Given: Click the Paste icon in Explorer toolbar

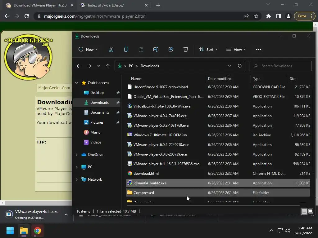Looking at the screenshot, I should coord(141,49).
